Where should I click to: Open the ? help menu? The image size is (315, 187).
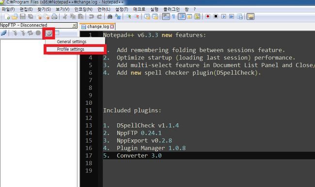(194, 9)
